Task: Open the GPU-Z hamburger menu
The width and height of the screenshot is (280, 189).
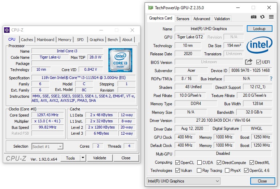Action: coord(271,17)
